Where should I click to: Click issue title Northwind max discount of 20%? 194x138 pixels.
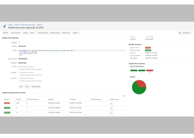point(26,28)
